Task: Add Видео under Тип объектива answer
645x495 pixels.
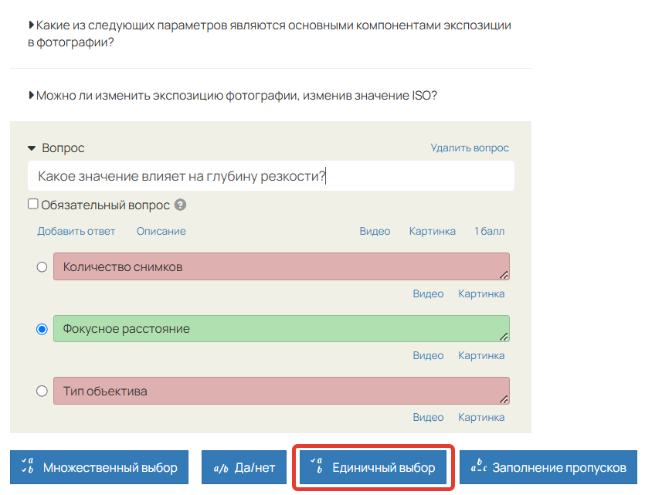Action: [428, 417]
